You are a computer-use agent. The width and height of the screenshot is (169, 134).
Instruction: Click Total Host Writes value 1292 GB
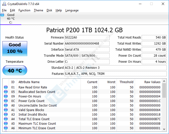(154, 44)
